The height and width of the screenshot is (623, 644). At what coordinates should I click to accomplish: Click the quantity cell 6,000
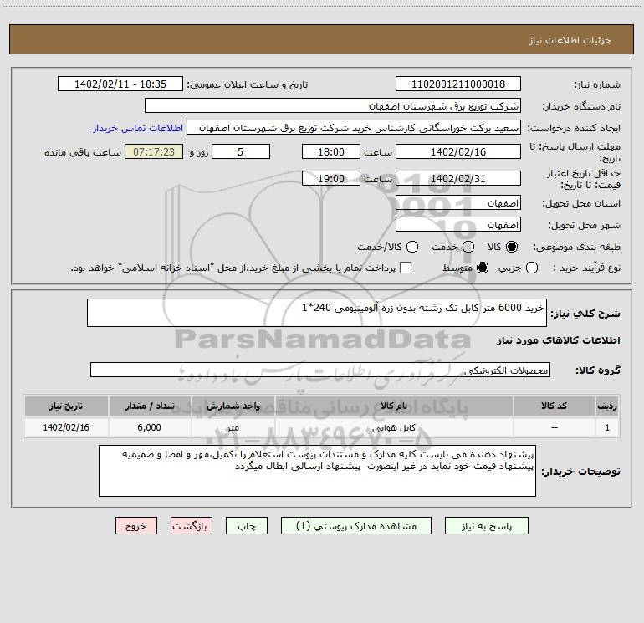[x=150, y=427]
